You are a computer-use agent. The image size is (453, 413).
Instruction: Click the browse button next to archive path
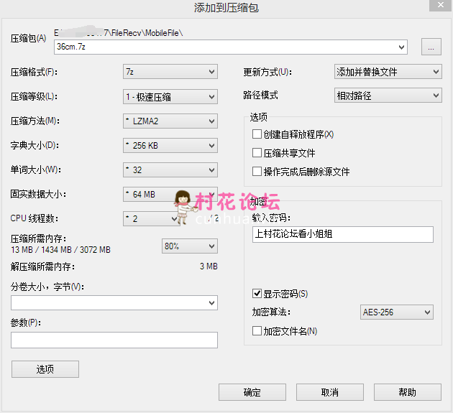point(431,47)
